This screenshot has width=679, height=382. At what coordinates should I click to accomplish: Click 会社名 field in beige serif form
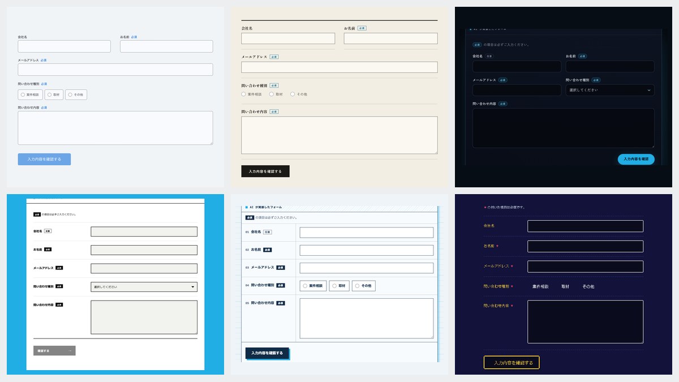[288, 38]
